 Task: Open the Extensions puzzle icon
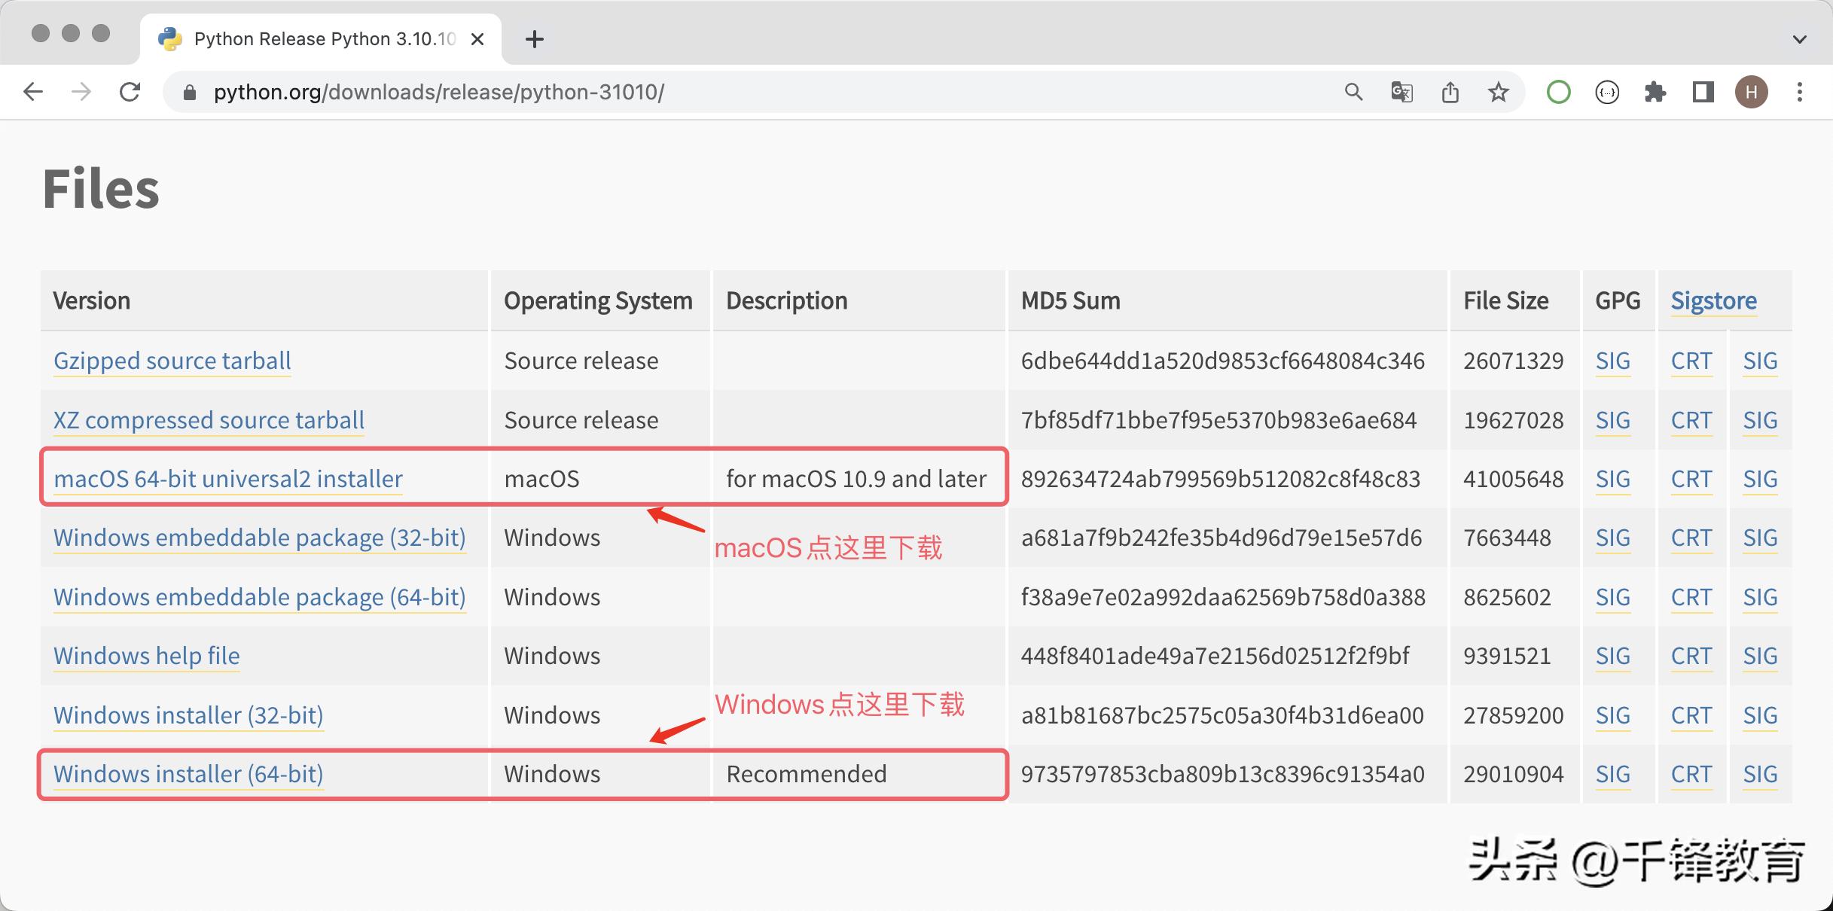[1655, 92]
